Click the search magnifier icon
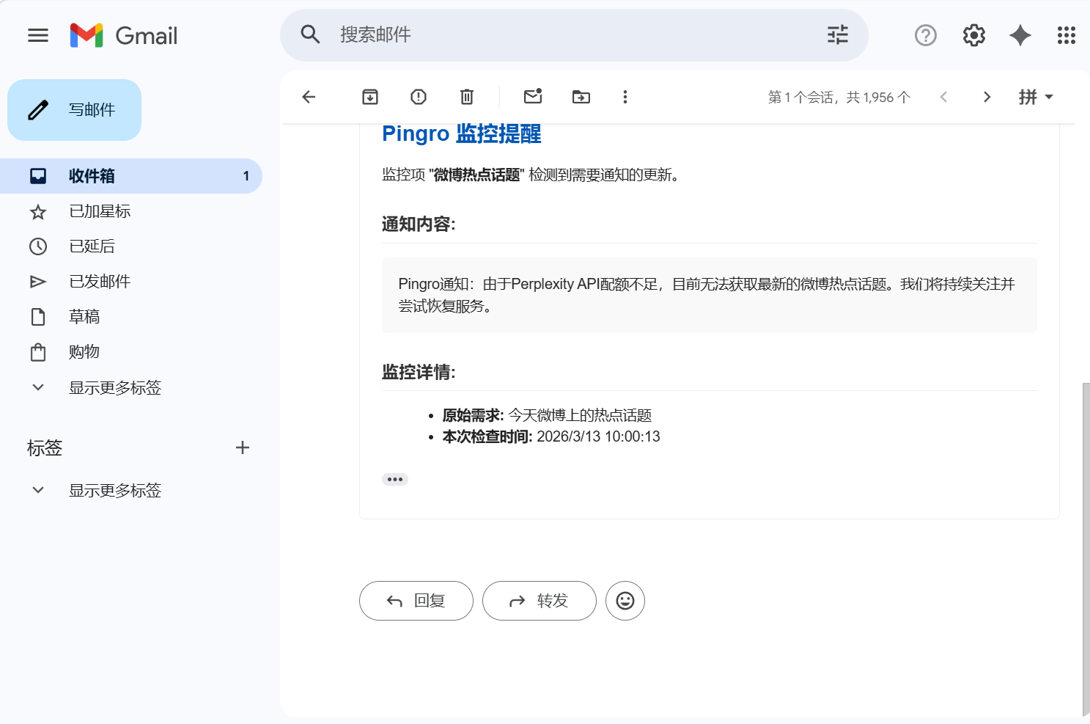The image size is (1090, 724). [x=311, y=34]
